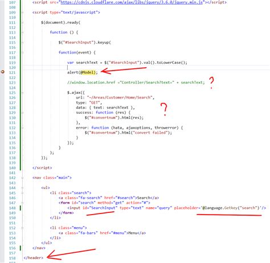
Task: Click the .html(res) call on line 130
Action: [130, 118]
